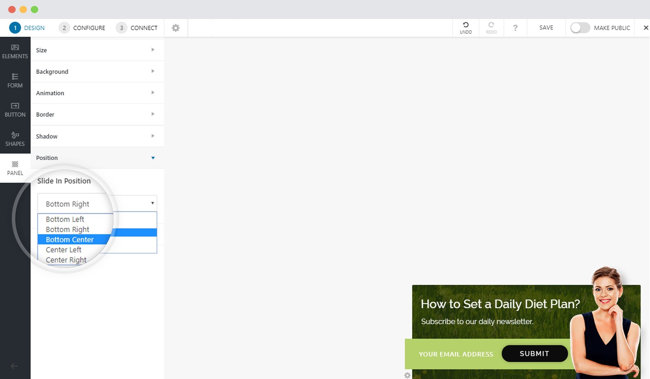Go to step 1 Design
Viewport: 650px width, 379px height.
click(27, 28)
